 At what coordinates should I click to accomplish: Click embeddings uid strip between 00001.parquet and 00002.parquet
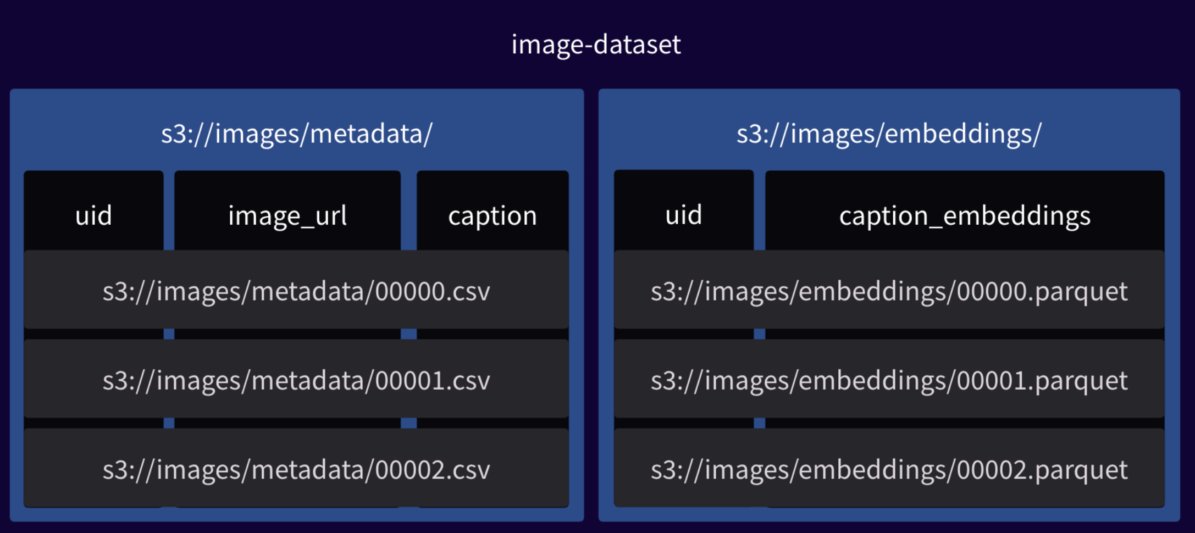[x=684, y=423]
